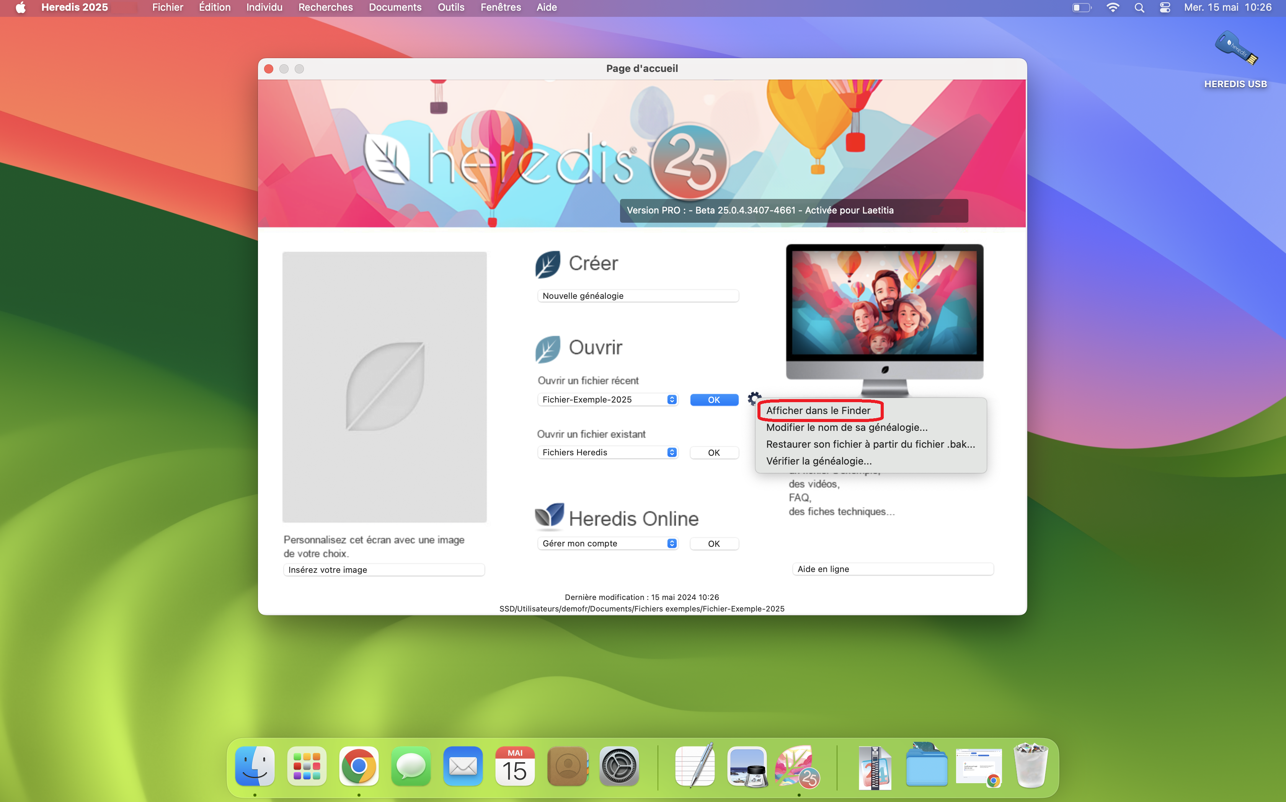Select Afficher dans le Finder
1286x802 pixels.
[819, 410]
